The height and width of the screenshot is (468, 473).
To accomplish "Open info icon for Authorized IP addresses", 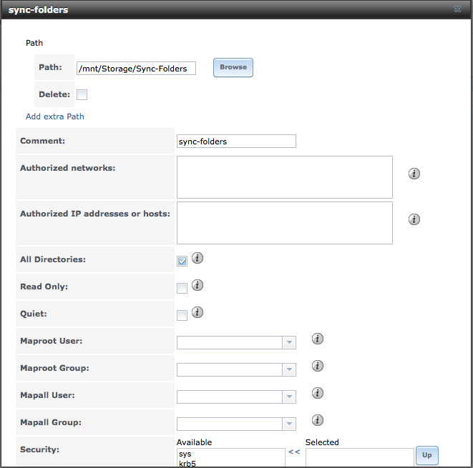I will (414, 219).
